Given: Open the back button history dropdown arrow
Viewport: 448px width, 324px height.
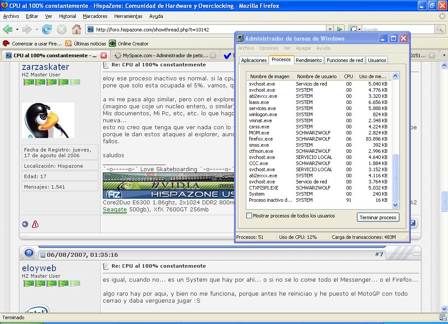Looking at the screenshot, I should [17, 30].
